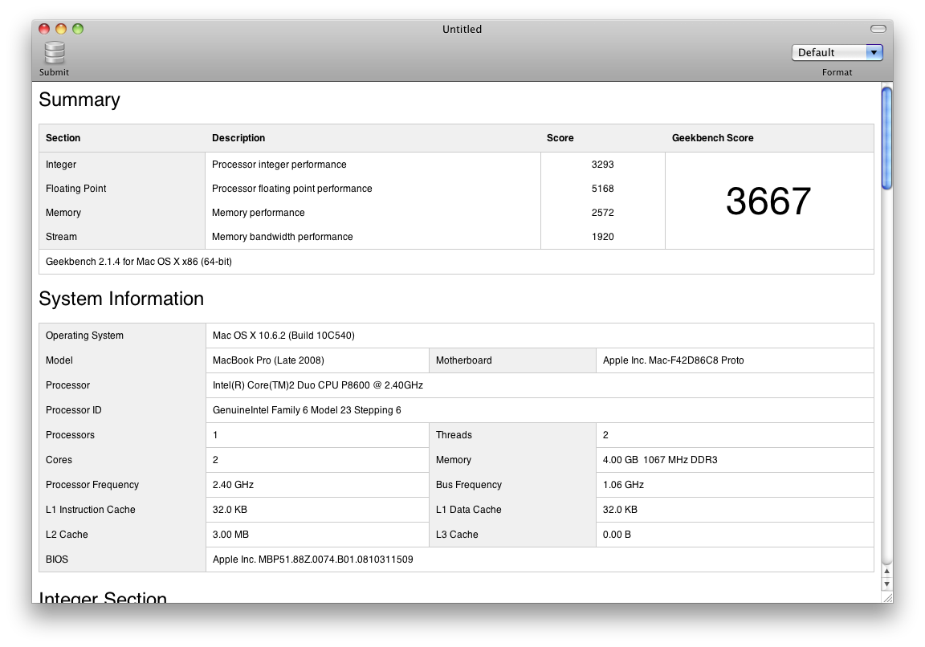Click the window resize grip corner
The image size is (925, 647).
point(887,597)
